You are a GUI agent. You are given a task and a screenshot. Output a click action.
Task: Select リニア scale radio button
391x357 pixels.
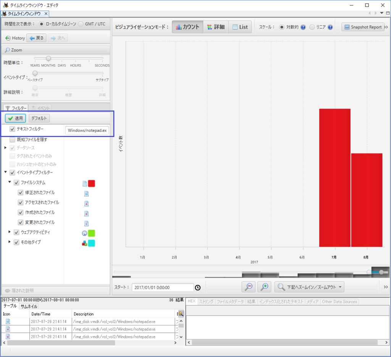pos(312,27)
